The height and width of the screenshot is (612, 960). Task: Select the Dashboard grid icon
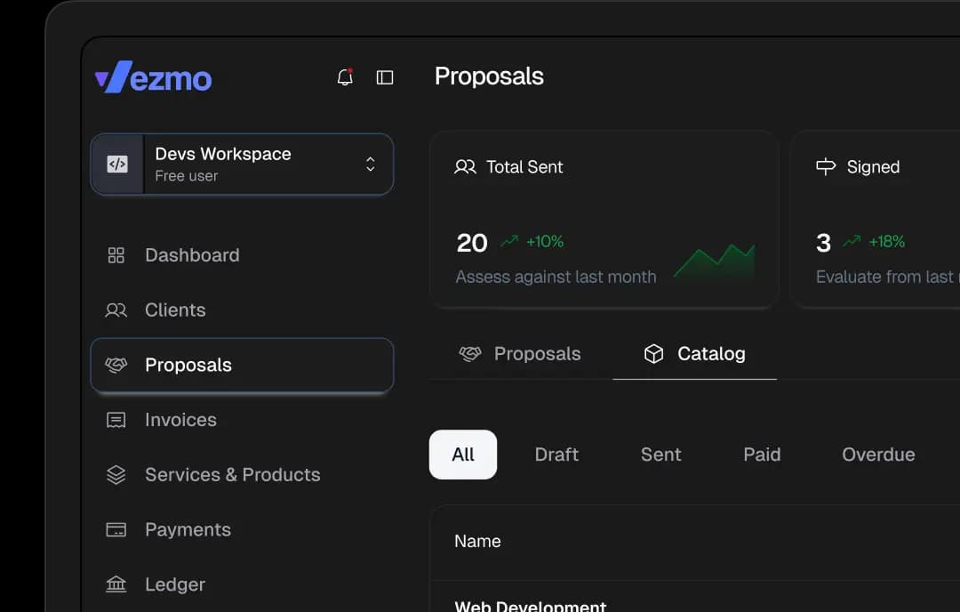coord(116,255)
